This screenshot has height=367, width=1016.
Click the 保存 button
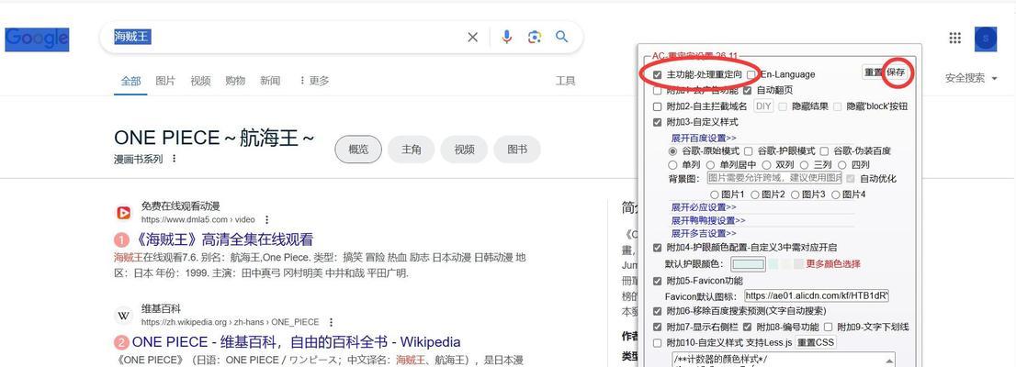click(897, 72)
